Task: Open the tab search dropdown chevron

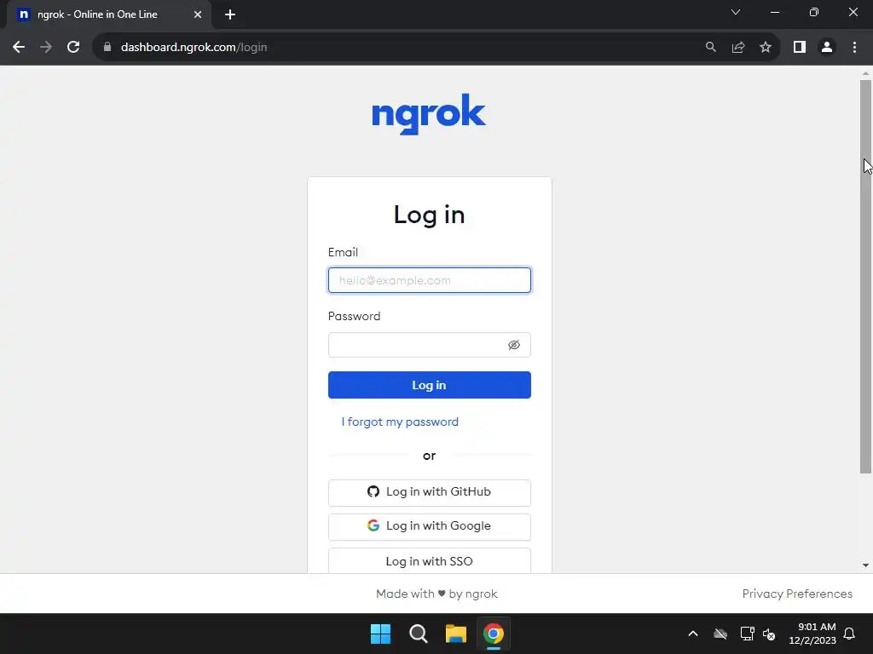Action: pos(736,12)
